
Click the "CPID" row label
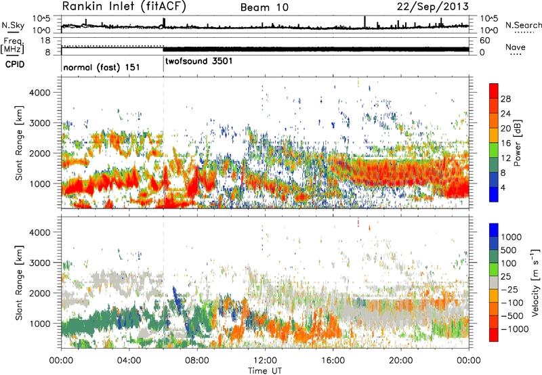pos(15,64)
